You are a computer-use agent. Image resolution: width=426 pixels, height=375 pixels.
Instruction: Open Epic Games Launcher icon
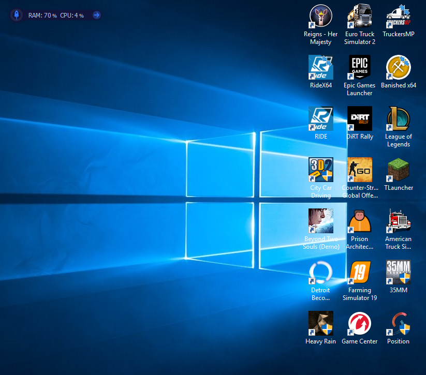(360, 67)
